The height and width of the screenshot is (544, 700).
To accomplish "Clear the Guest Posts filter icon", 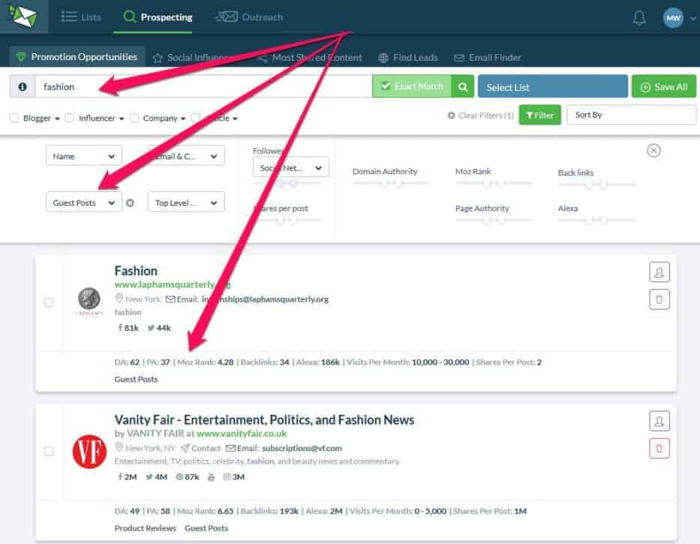I will point(130,203).
